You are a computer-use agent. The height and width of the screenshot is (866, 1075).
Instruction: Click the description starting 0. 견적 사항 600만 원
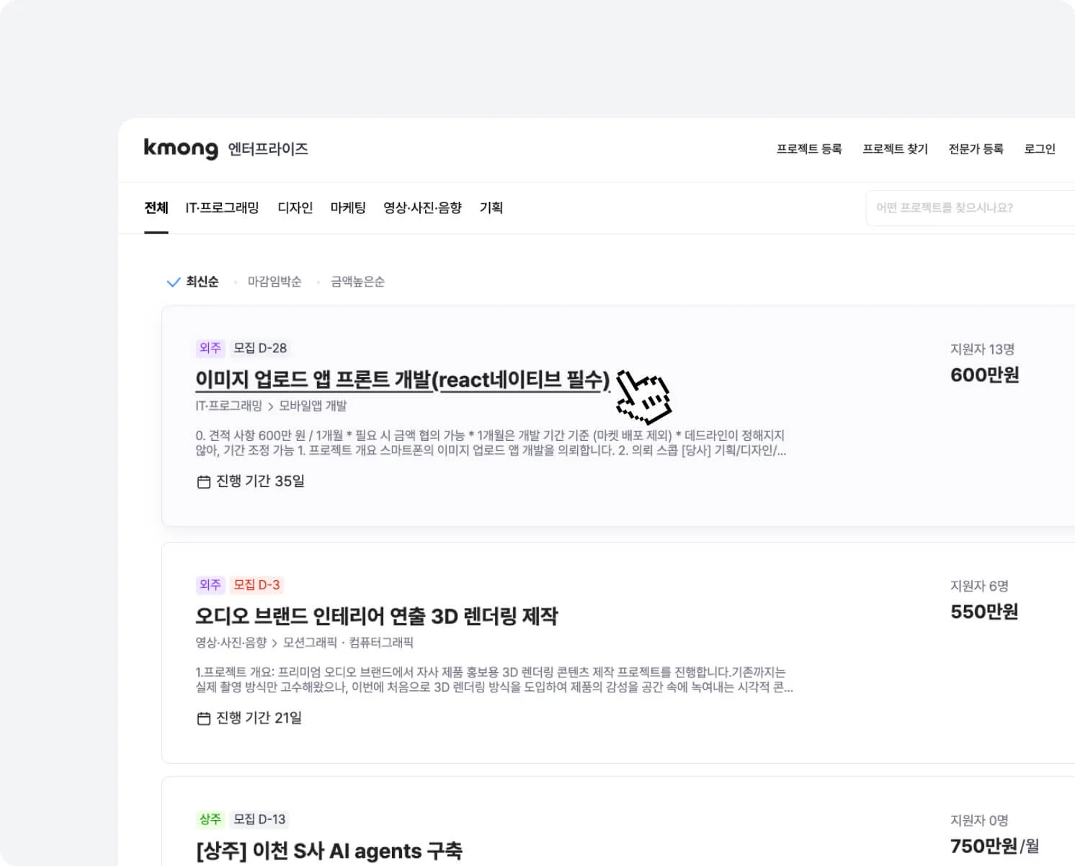coord(491,443)
